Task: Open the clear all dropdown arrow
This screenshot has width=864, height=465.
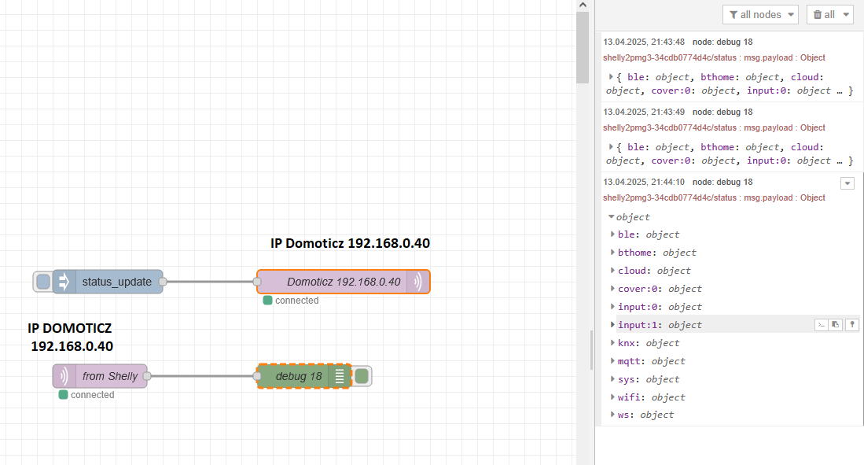Action: 846,15
